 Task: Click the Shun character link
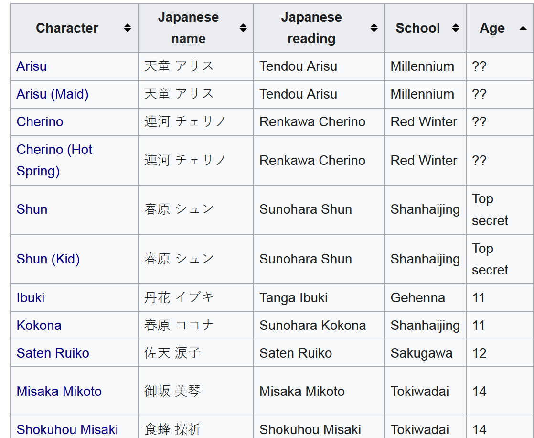[x=32, y=209]
